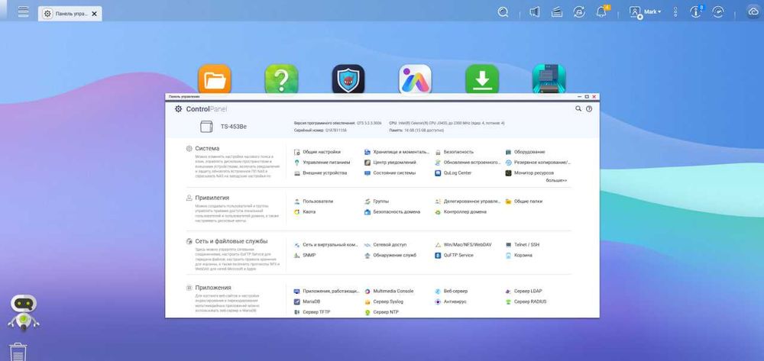Open Управление питанием
The image size is (764, 361).
[322, 163]
